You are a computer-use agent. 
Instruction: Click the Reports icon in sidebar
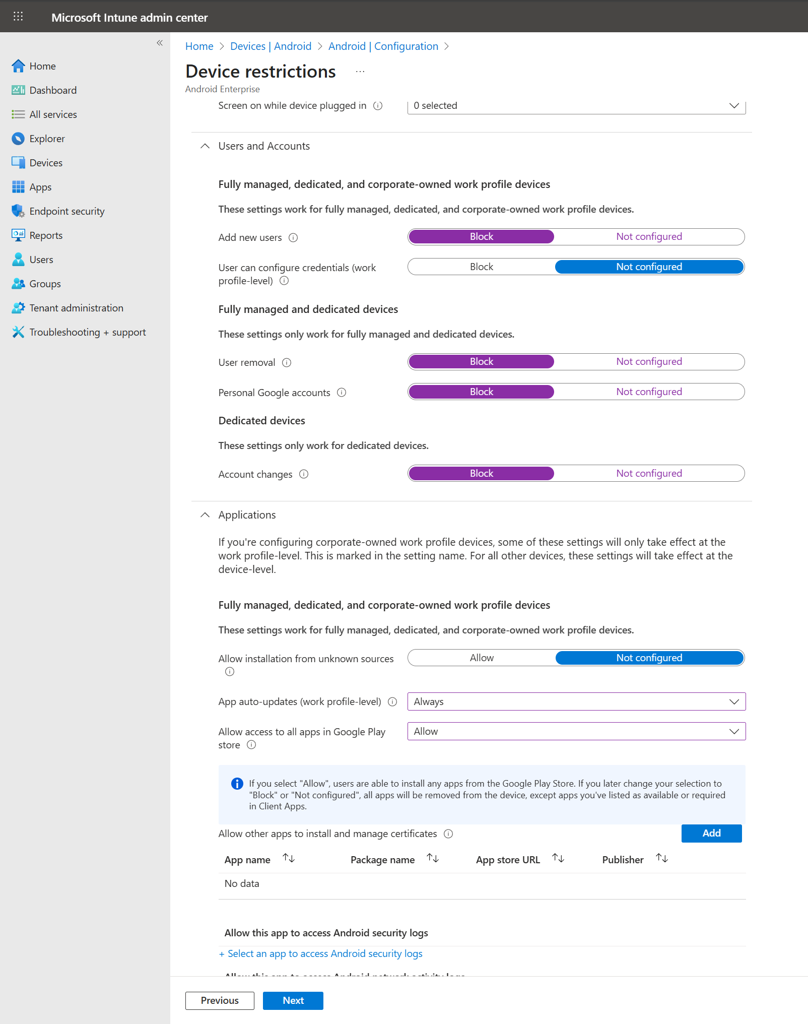click(x=18, y=235)
